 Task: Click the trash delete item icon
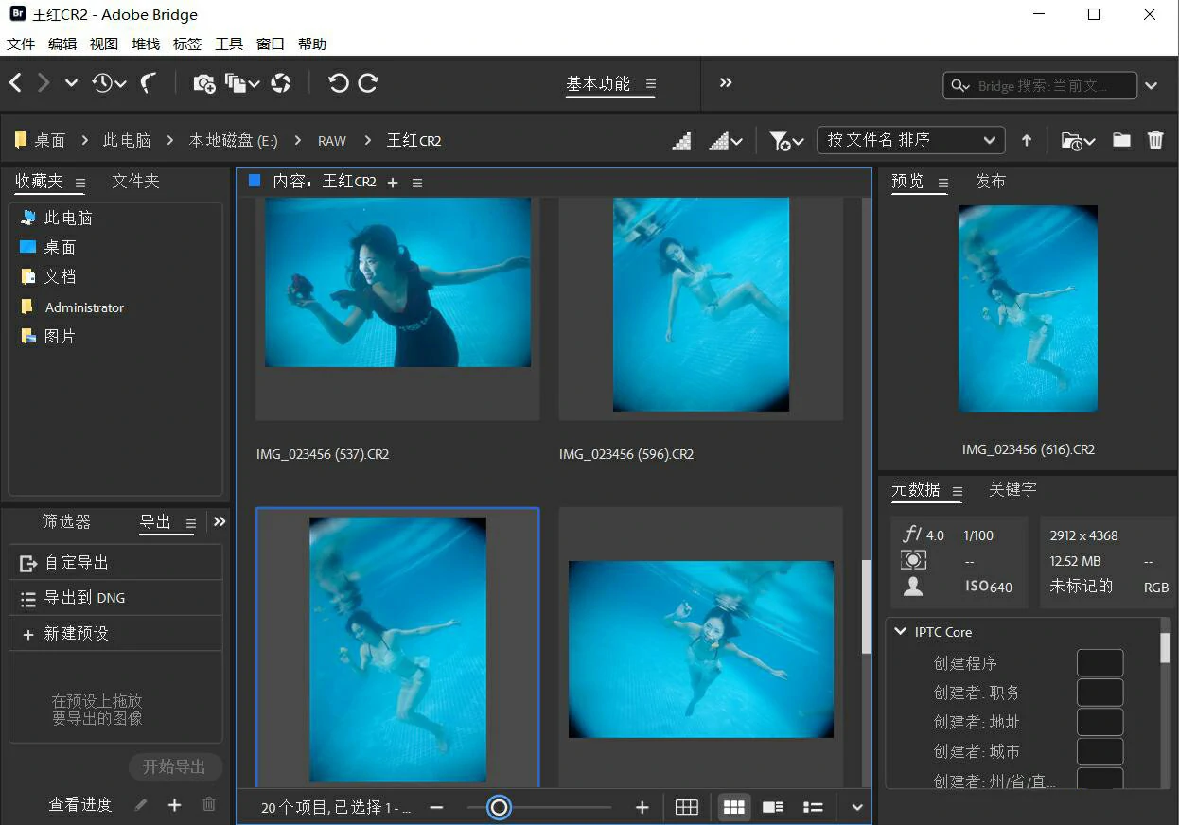[x=1155, y=140]
